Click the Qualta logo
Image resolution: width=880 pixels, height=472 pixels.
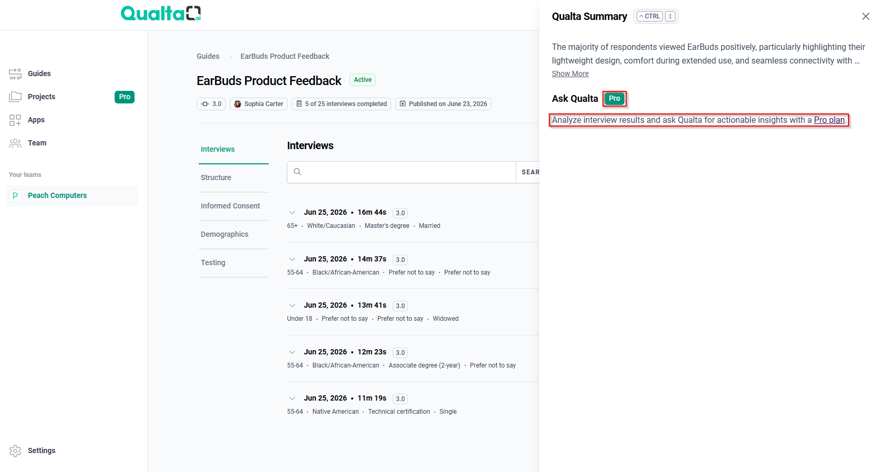pyautogui.click(x=161, y=13)
